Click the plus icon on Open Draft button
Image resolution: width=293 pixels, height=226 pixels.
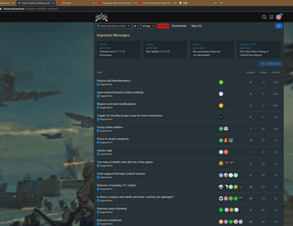pyautogui.click(x=262, y=64)
